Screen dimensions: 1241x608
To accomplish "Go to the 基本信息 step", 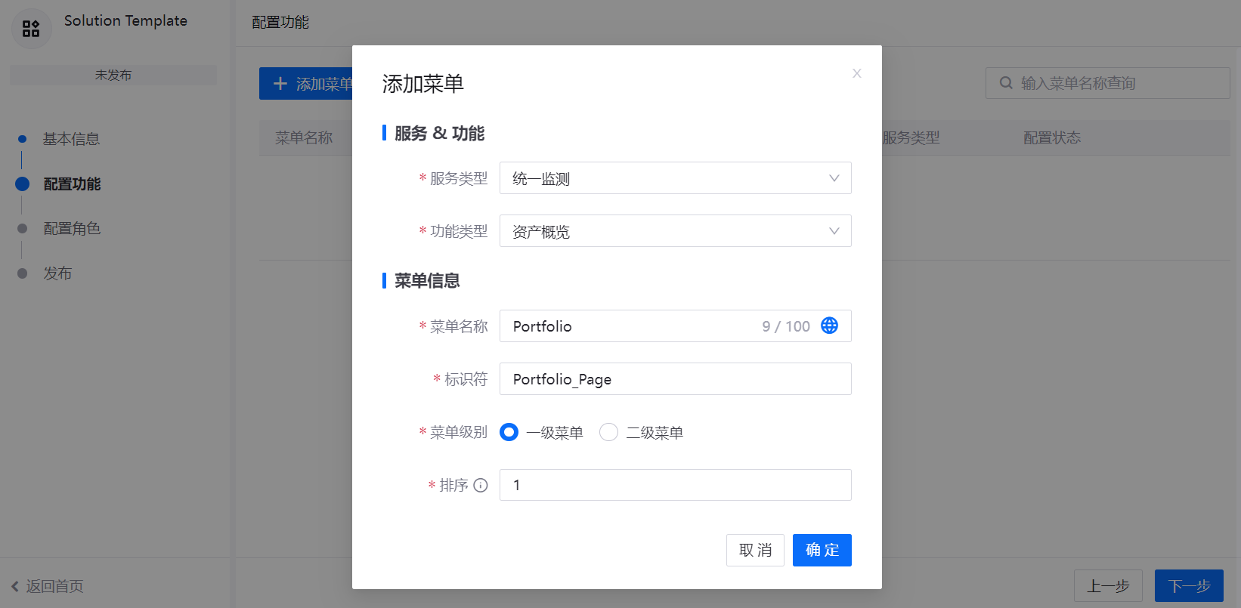I will (71, 139).
